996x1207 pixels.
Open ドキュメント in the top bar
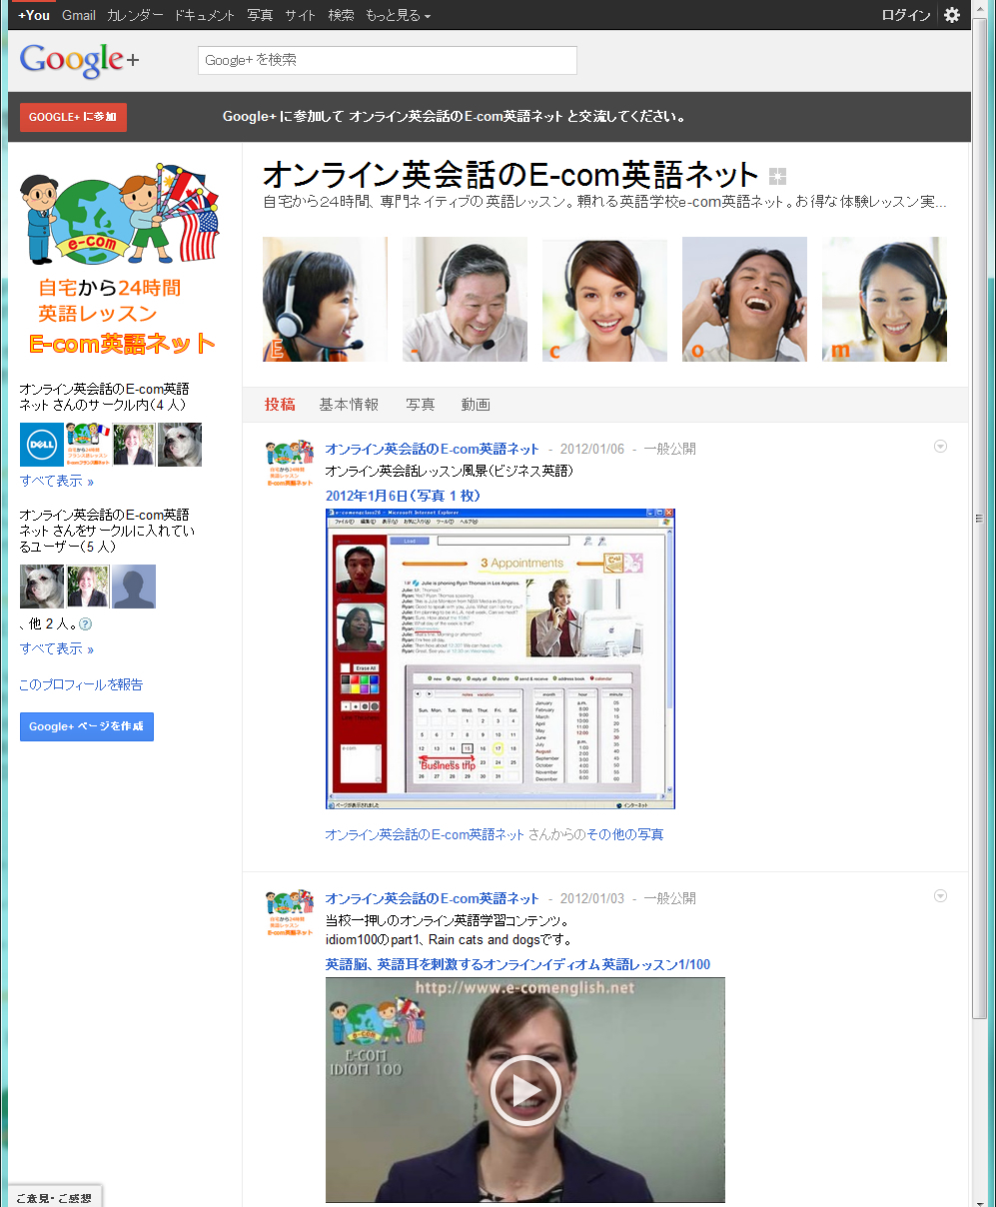204,15
